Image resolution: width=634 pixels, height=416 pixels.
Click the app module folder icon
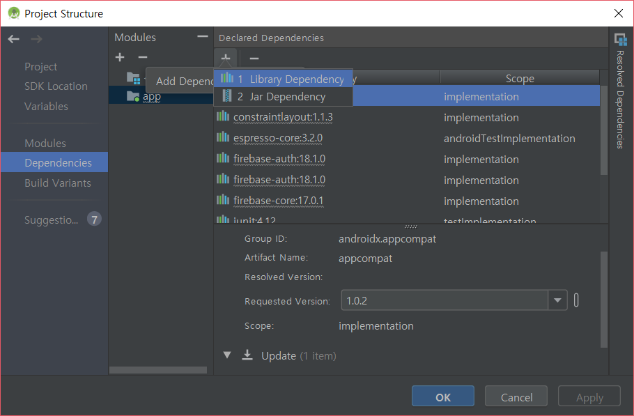[132, 96]
